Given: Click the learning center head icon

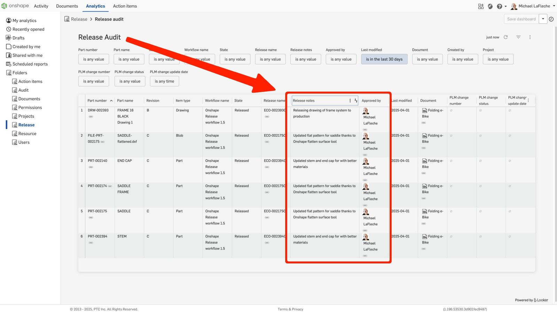Looking at the screenshot, I should (x=490, y=6).
